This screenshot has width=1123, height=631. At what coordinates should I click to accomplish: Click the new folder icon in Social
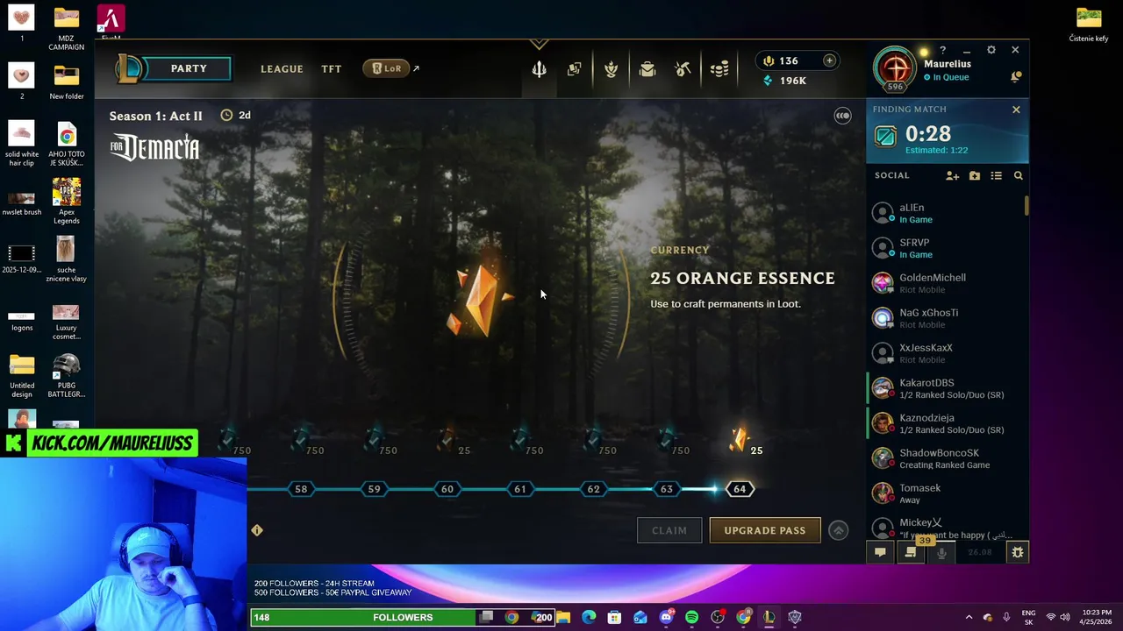pyautogui.click(x=975, y=176)
